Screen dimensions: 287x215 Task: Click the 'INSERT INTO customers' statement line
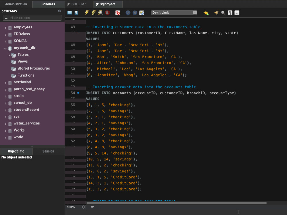[162, 33]
